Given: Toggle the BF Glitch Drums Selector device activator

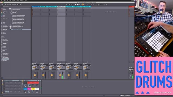Looking at the screenshot, I should (2, 81).
